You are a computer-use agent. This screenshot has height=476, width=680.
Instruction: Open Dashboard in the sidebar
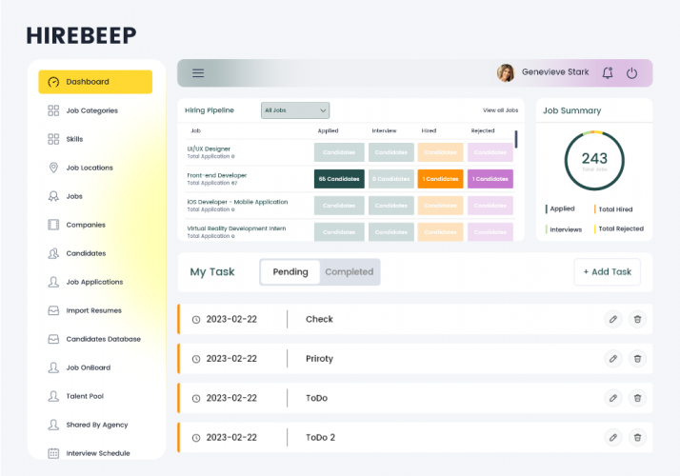pos(95,82)
